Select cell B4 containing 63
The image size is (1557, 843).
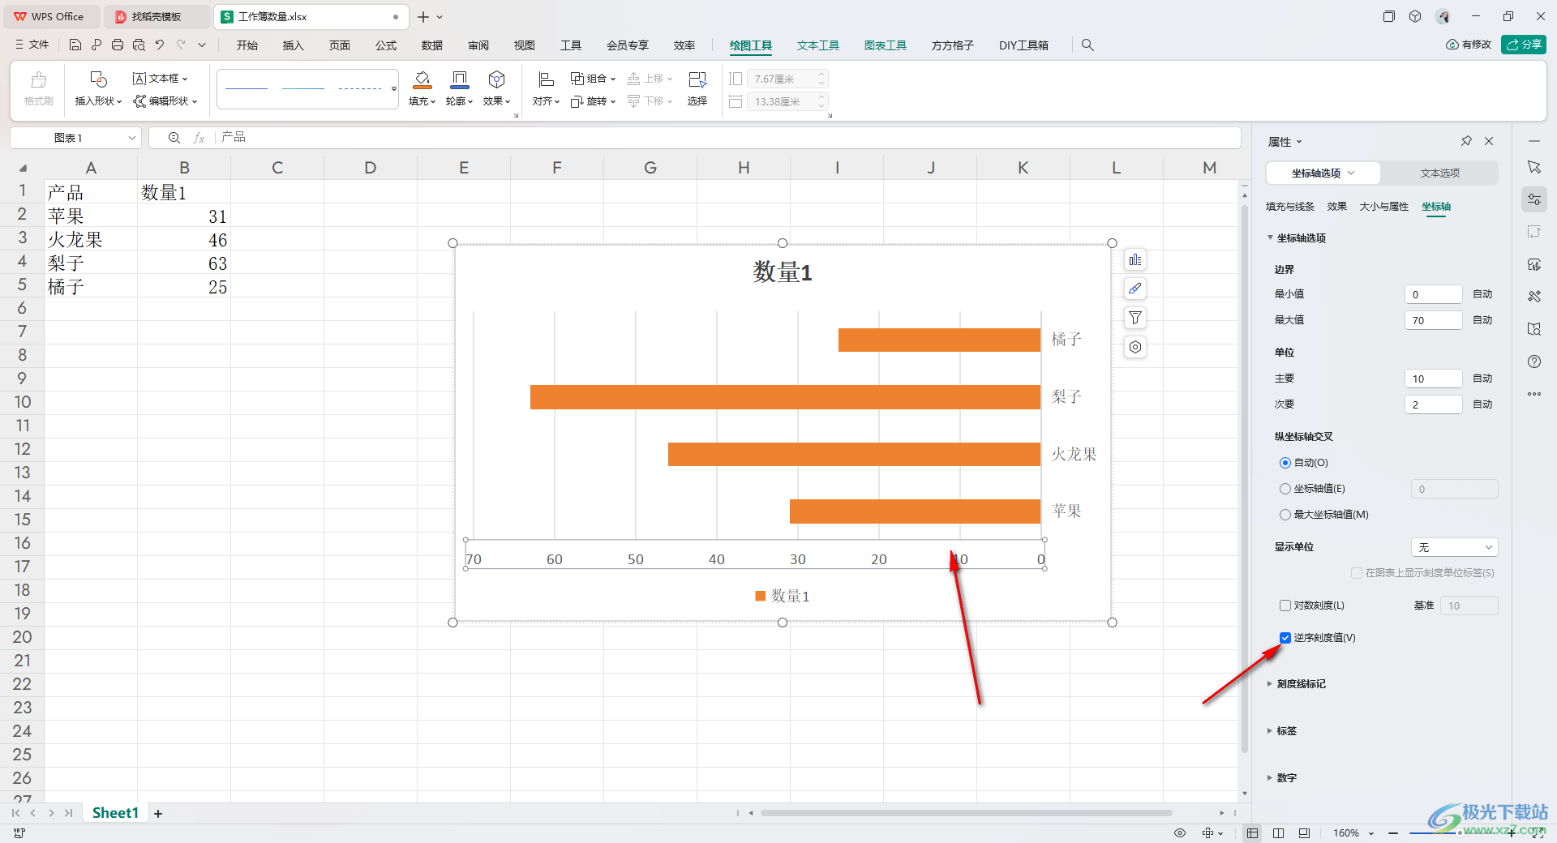click(184, 263)
